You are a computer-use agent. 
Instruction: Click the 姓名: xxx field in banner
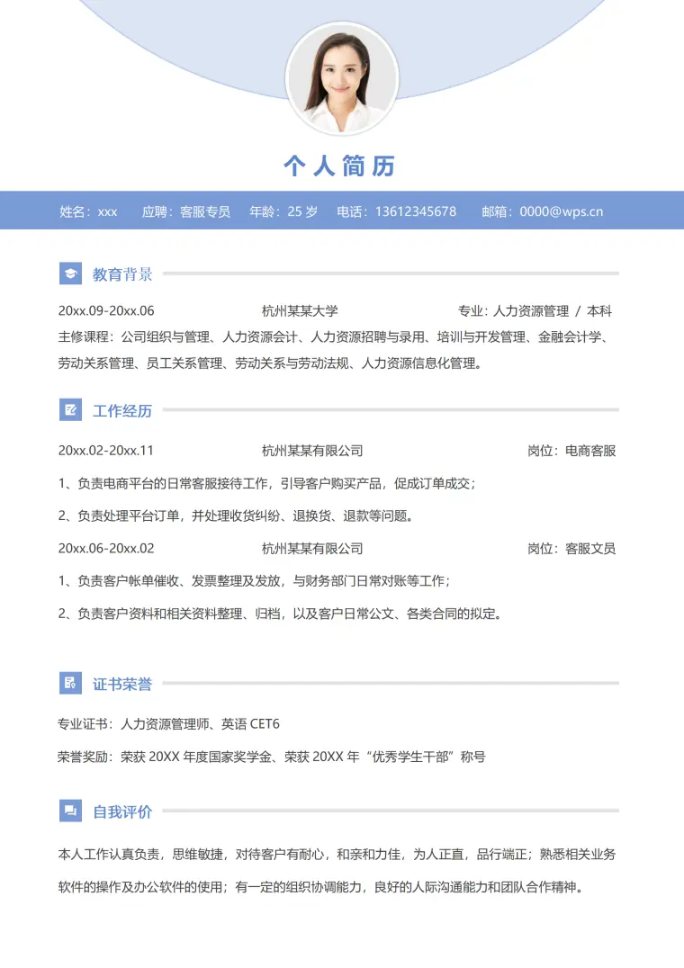pyautogui.click(x=88, y=211)
